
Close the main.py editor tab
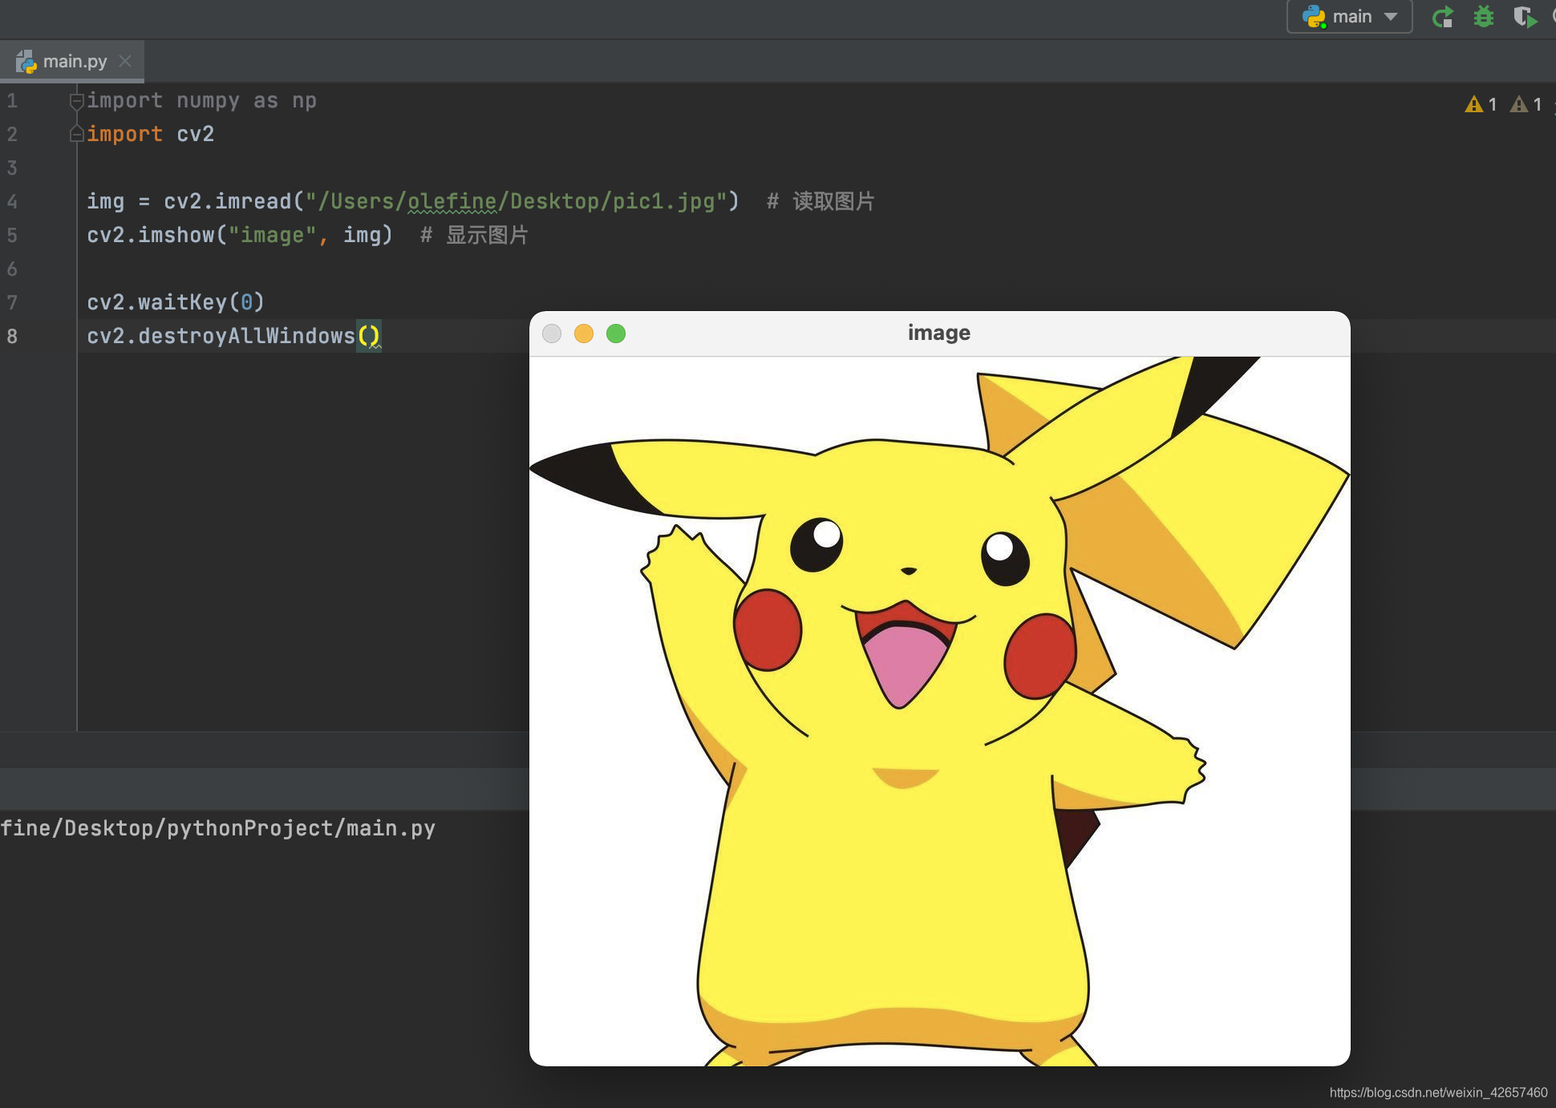(125, 61)
